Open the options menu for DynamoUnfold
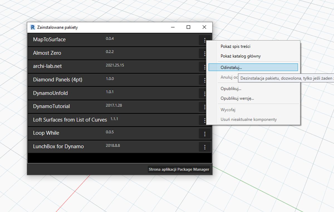The width and height of the screenshot is (334, 212). [x=205, y=94]
